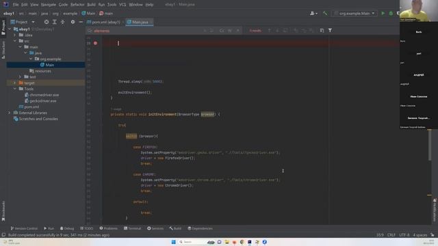Screen dimensions: 438x246
Task: Toggle regex option in the find bar
Action: pos(238,30)
